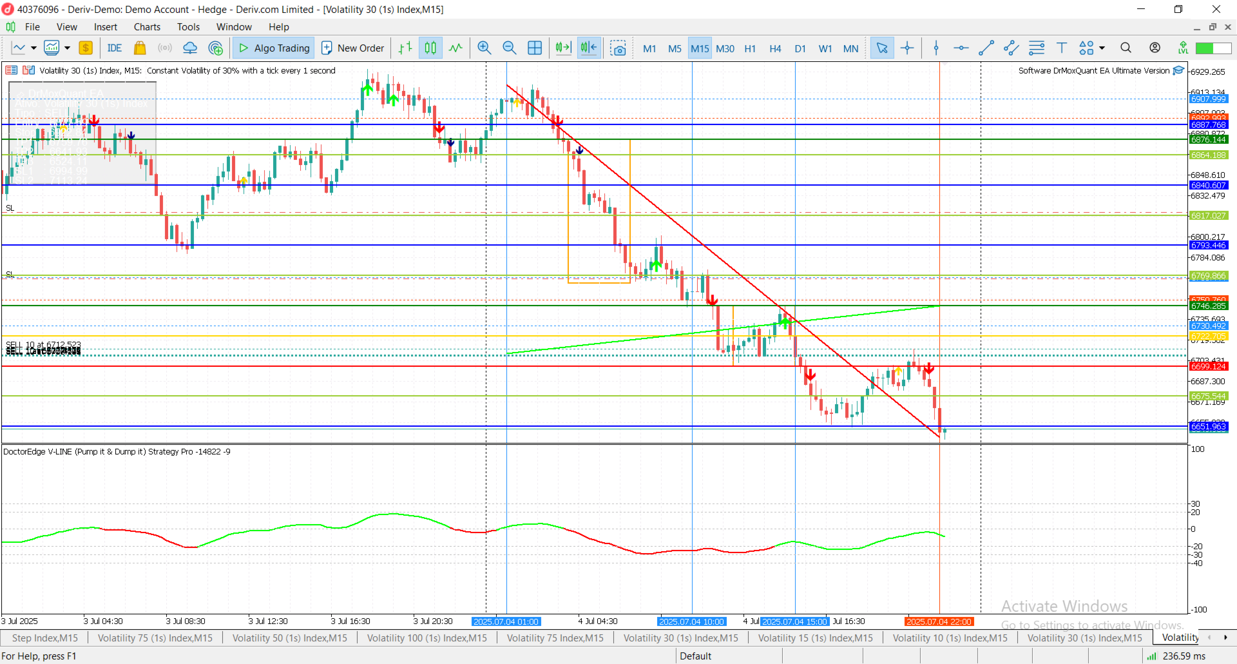Select the Text label tool
This screenshot has width=1237, height=664.
[1062, 48]
